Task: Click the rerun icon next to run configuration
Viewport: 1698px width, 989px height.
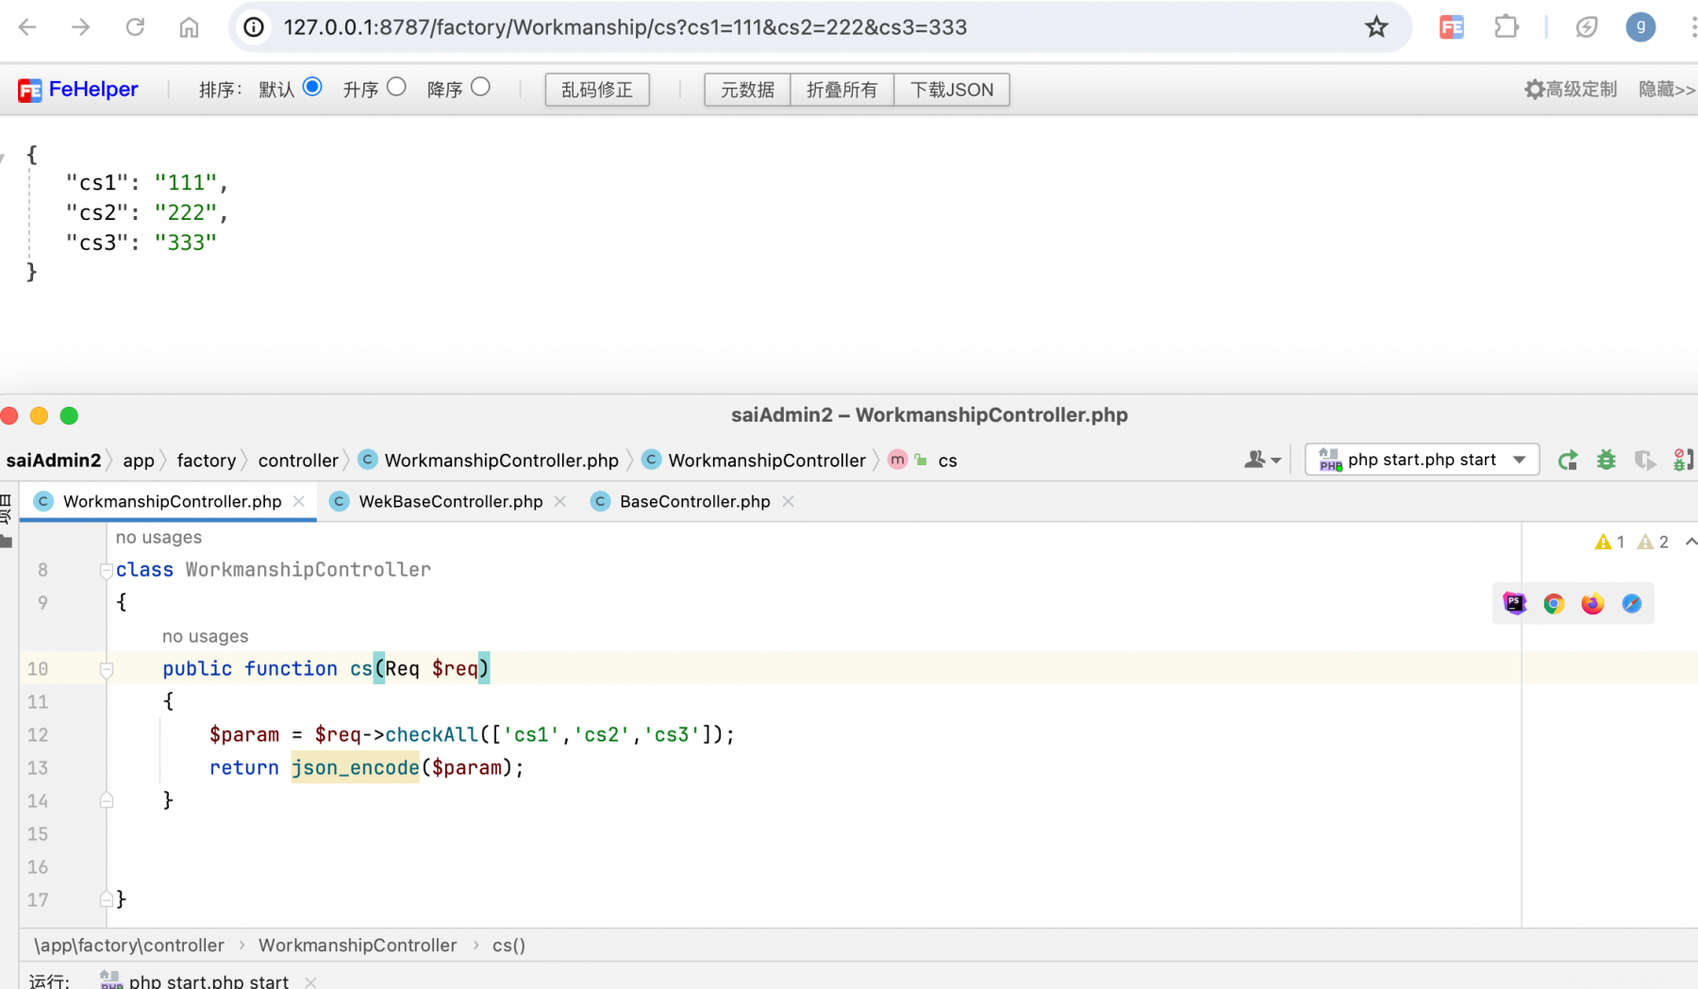Action: 1568,461
